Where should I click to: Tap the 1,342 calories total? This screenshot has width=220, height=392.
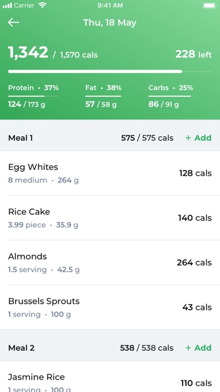(x=28, y=52)
